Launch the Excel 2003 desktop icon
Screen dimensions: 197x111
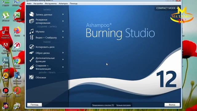point(17,17)
